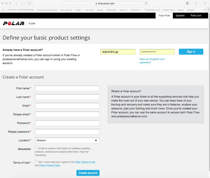Click the sign-in password field
The image size is (210, 178).
pyautogui.click(x=157, y=52)
